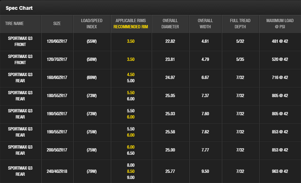
Task: Click overall diameter value 25.00
Action: [170, 150]
